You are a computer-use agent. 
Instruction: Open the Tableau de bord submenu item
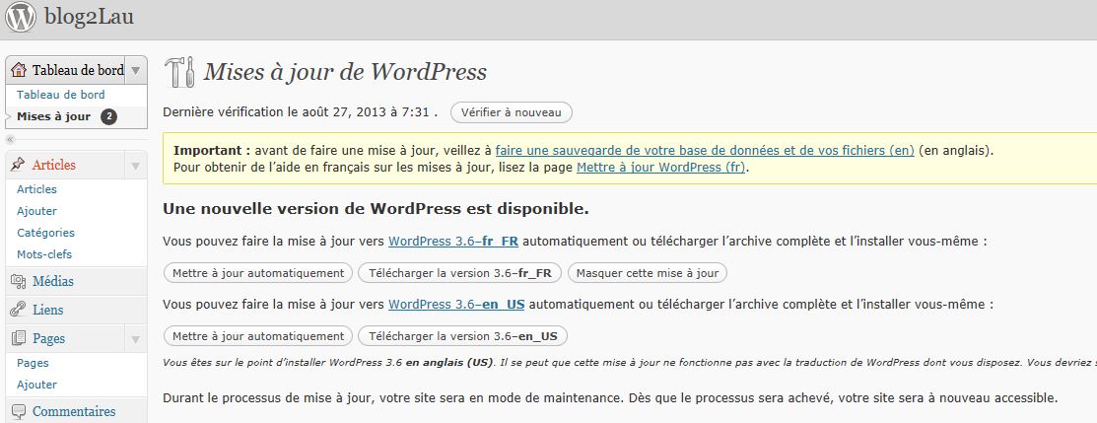[61, 95]
